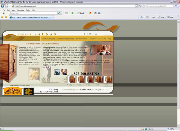Screen dimensions: 180x131
Task: Open the Help menu
Action: pos(33,10)
